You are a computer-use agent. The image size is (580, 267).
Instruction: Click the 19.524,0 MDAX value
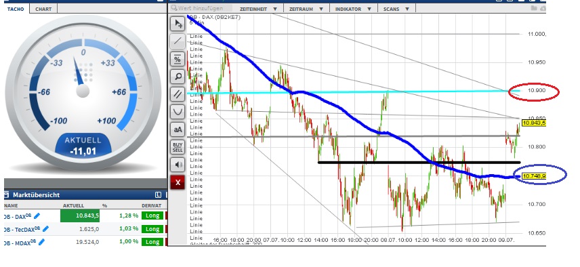click(87, 242)
